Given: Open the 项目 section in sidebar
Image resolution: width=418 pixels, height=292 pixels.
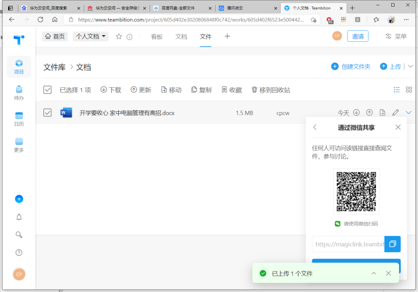Looking at the screenshot, I should pos(19,67).
